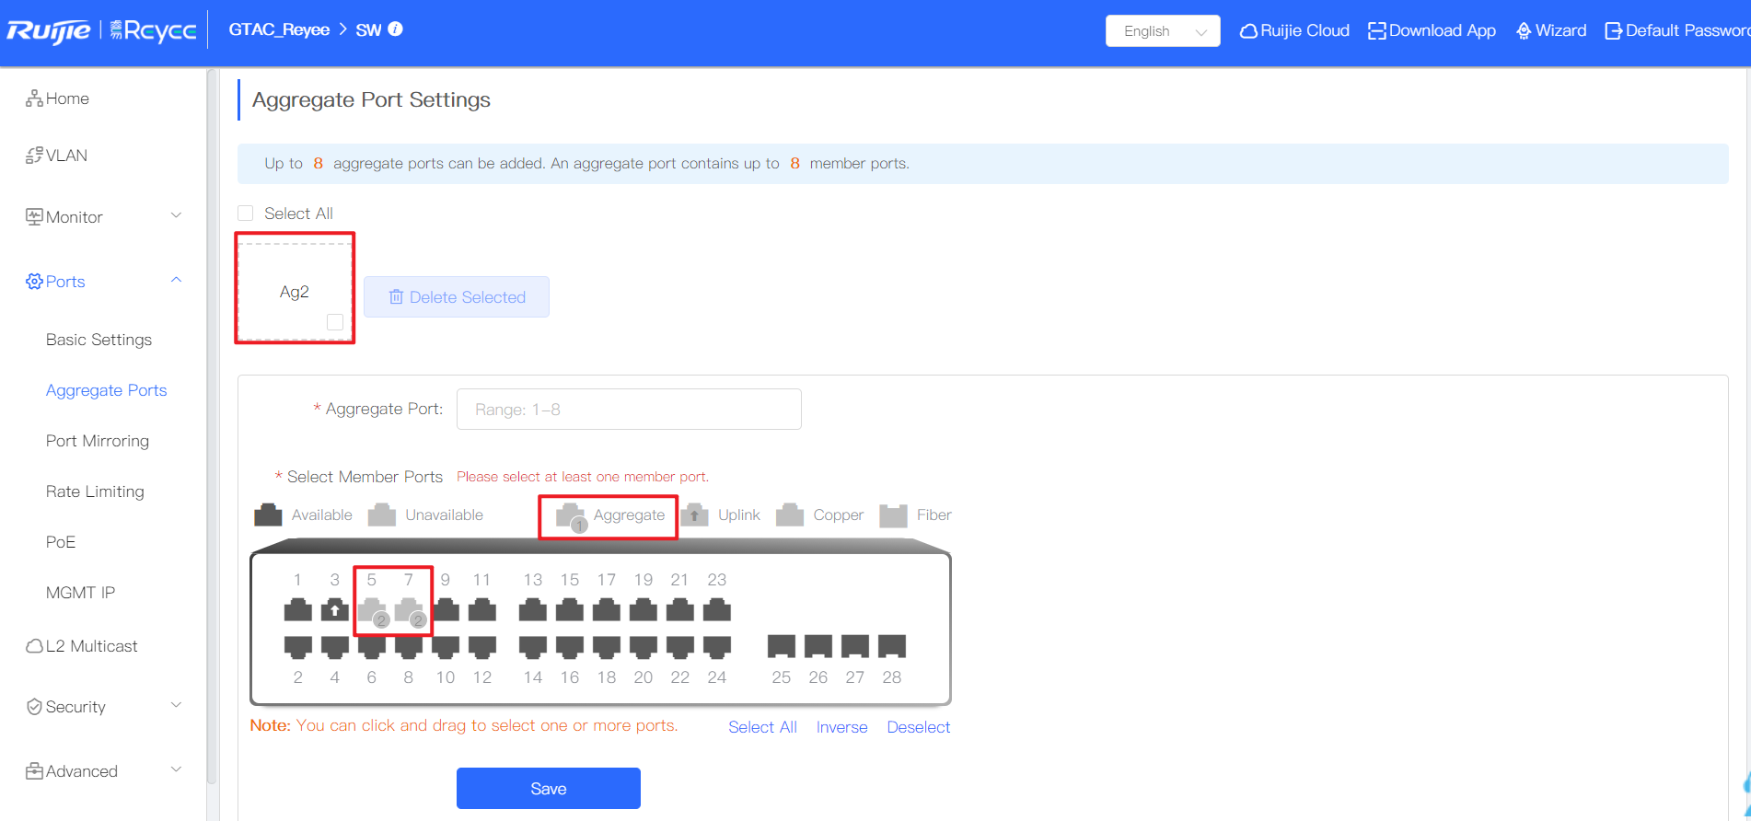The height and width of the screenshot is (821, 1751).
Task: Select switch port 13
Action: click(533, 609)
